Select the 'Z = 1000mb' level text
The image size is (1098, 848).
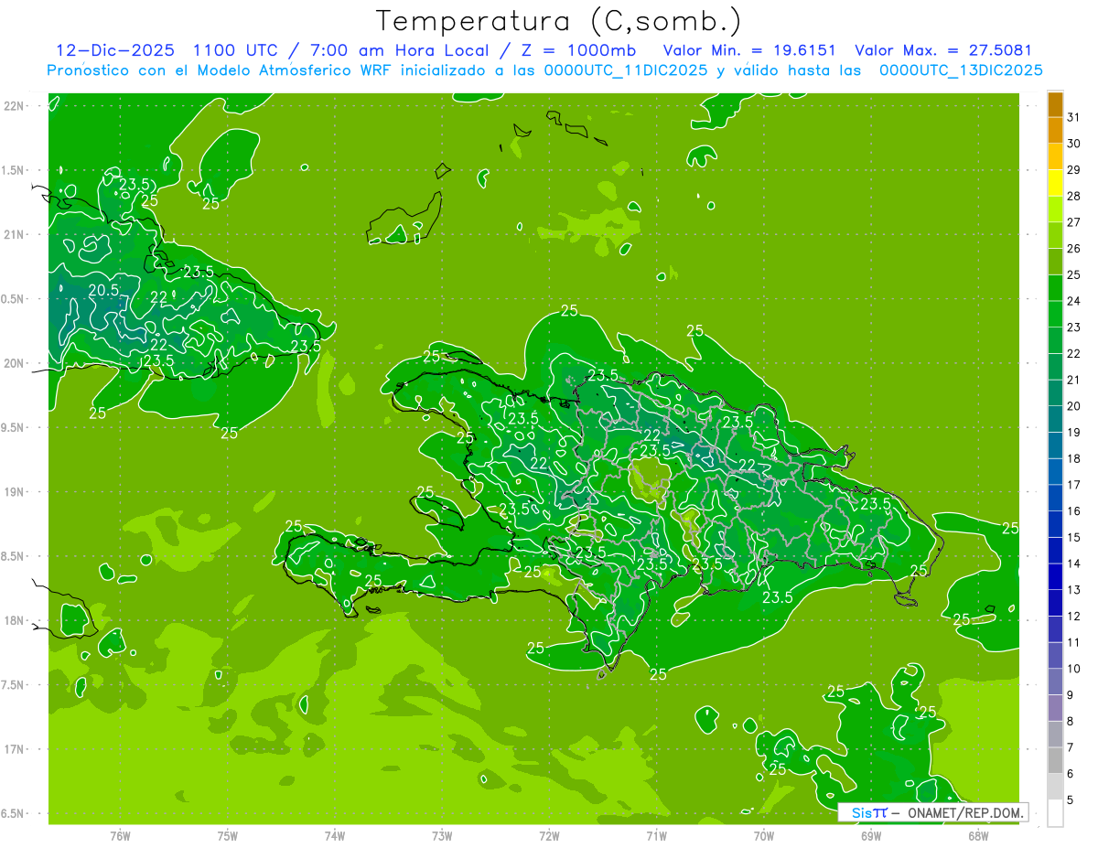(579, 50)
